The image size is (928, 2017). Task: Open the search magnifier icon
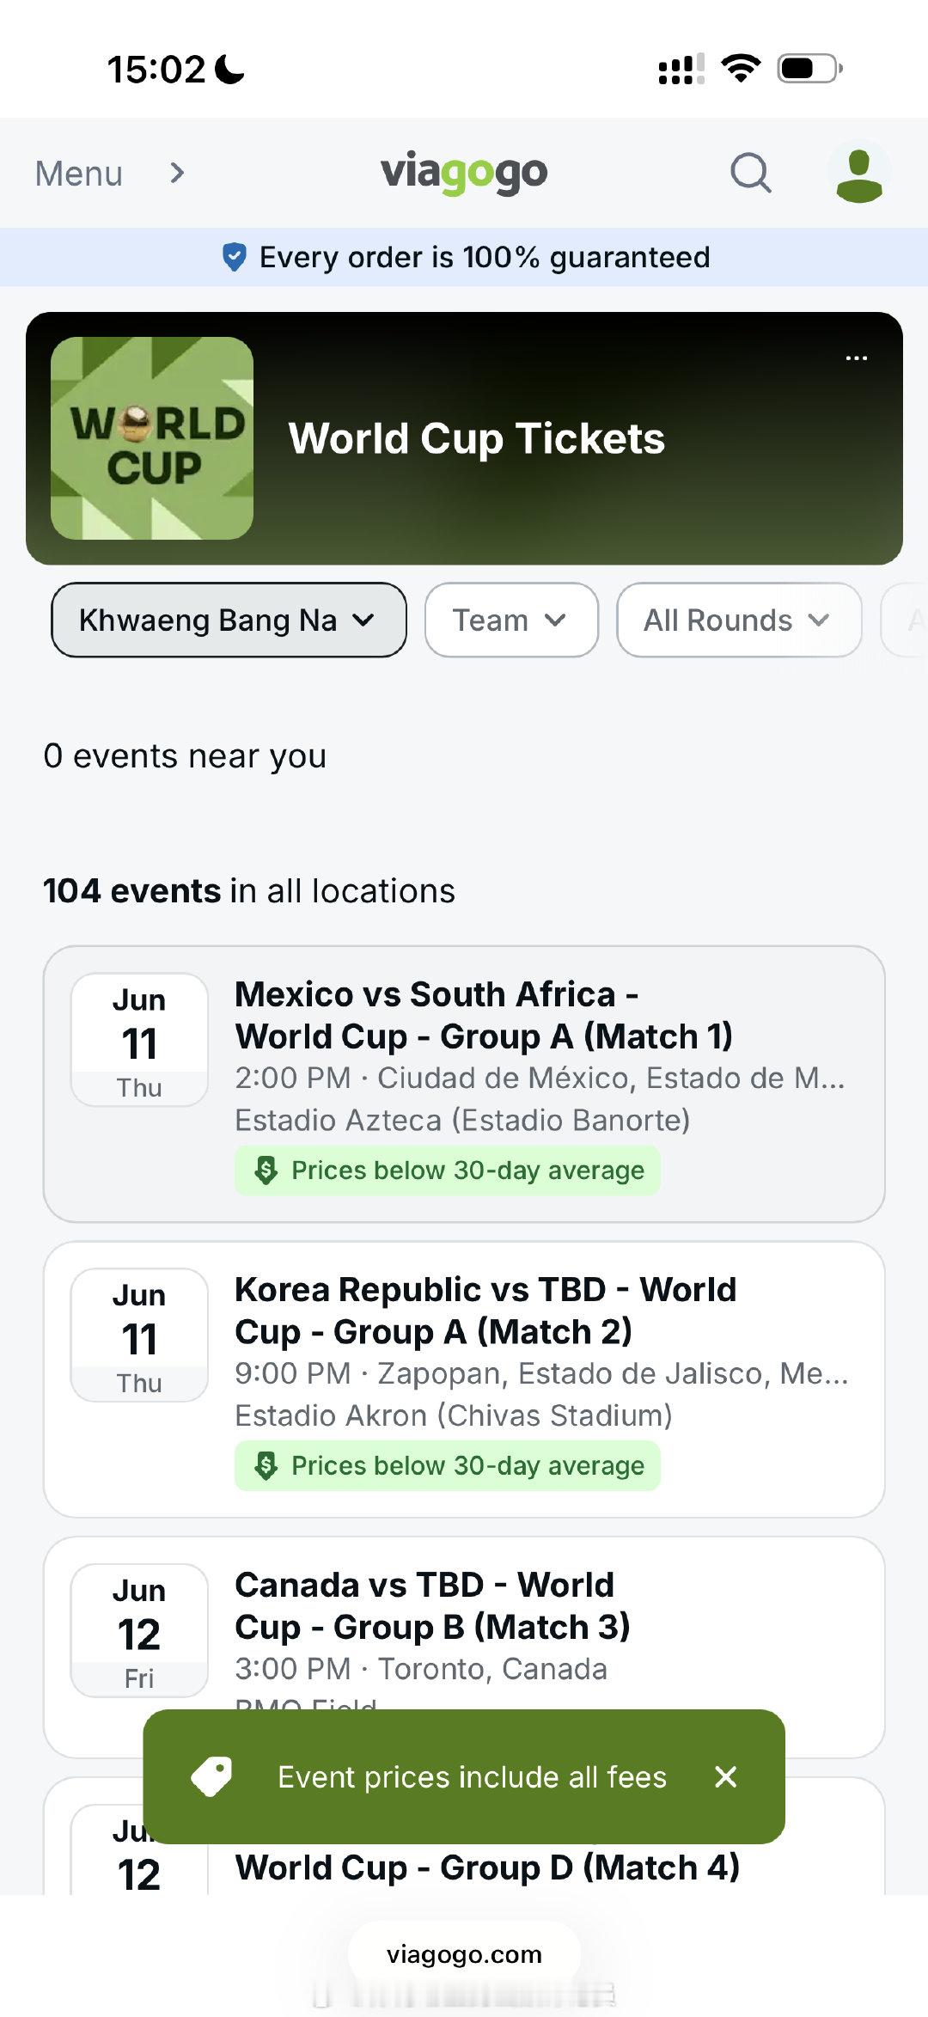click(x=750, y=173)
